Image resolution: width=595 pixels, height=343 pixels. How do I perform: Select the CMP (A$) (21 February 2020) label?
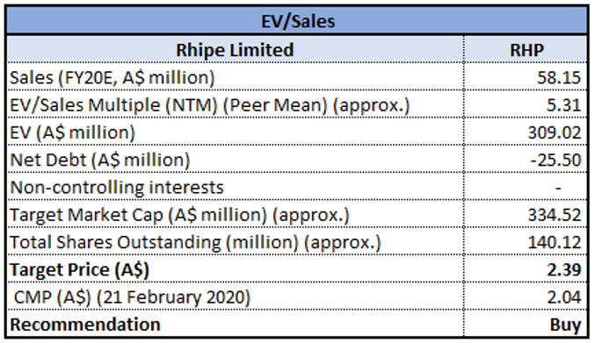tap(132, 297)
